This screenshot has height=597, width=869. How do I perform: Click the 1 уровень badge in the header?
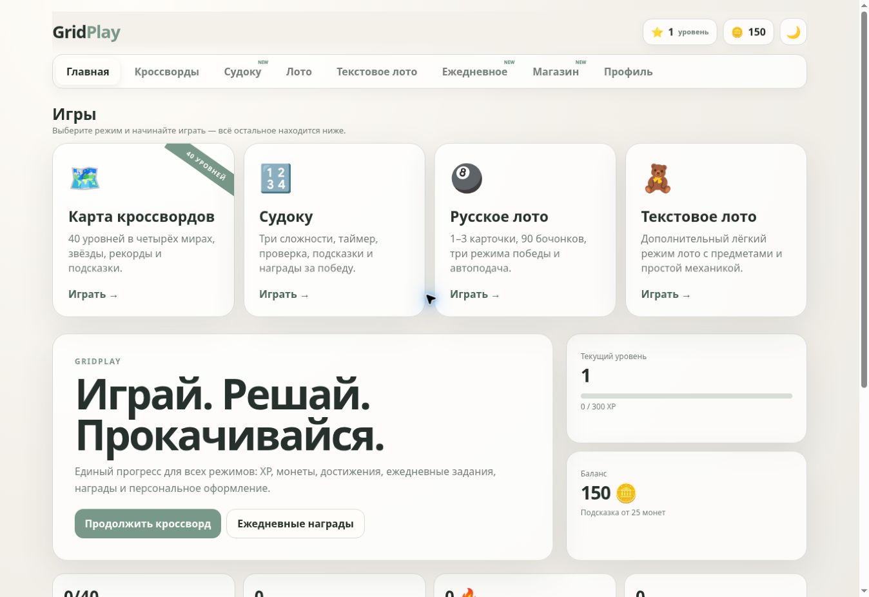point(679,32)
